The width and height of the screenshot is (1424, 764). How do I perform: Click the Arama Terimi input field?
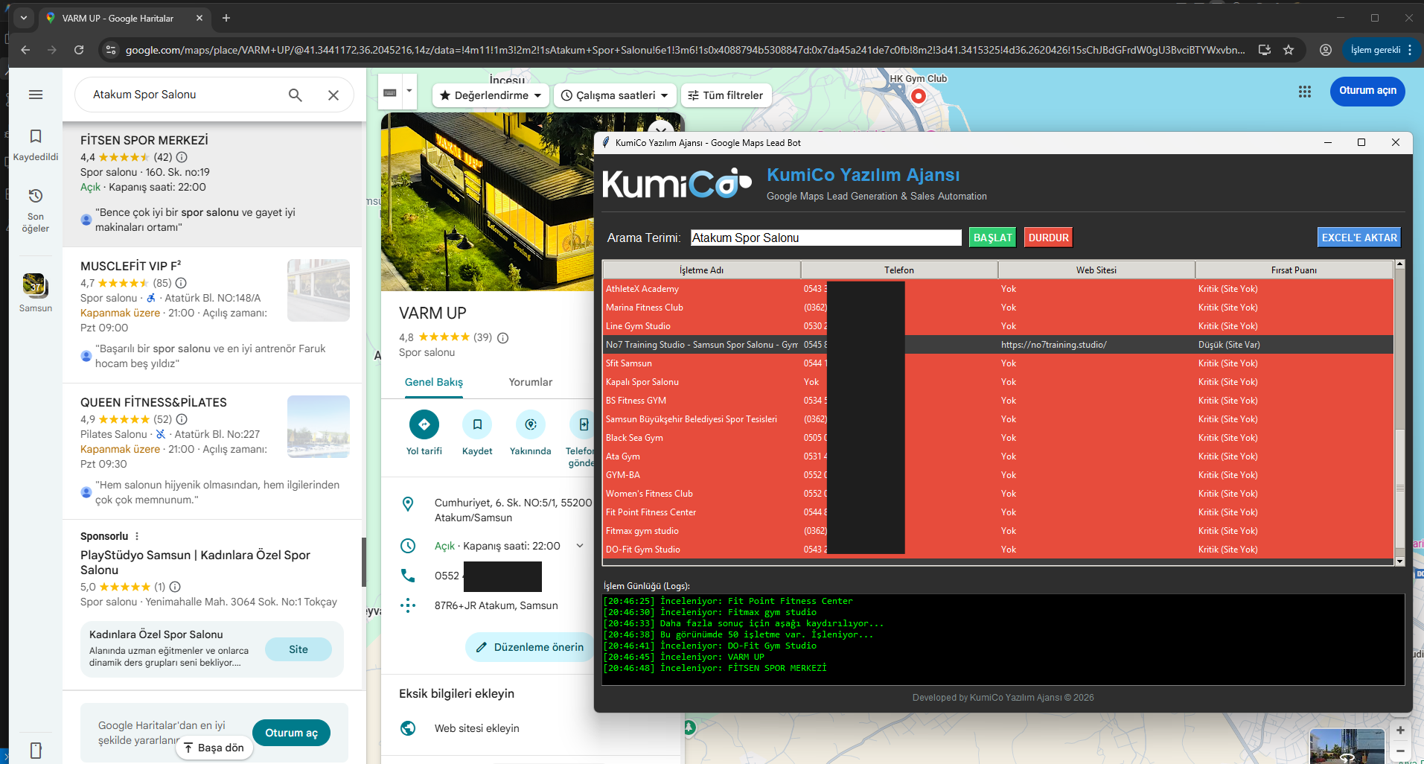[826, 238]
